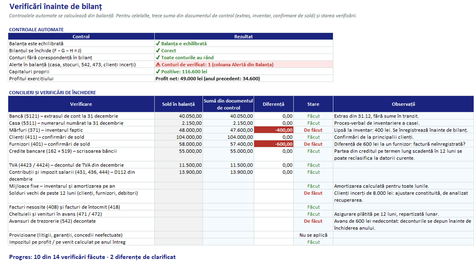
Task: Click the "Balanța este echilibrată" control cell
Action: point(81,43)
